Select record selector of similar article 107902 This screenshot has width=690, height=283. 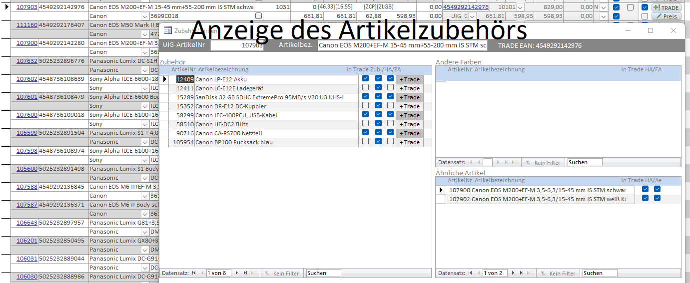coord(441,199)
